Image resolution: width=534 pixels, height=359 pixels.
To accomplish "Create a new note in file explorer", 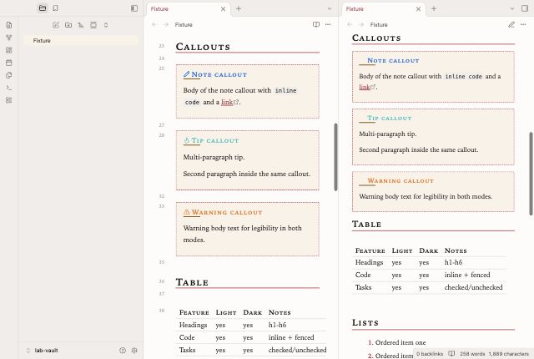I will coord(56,25).
